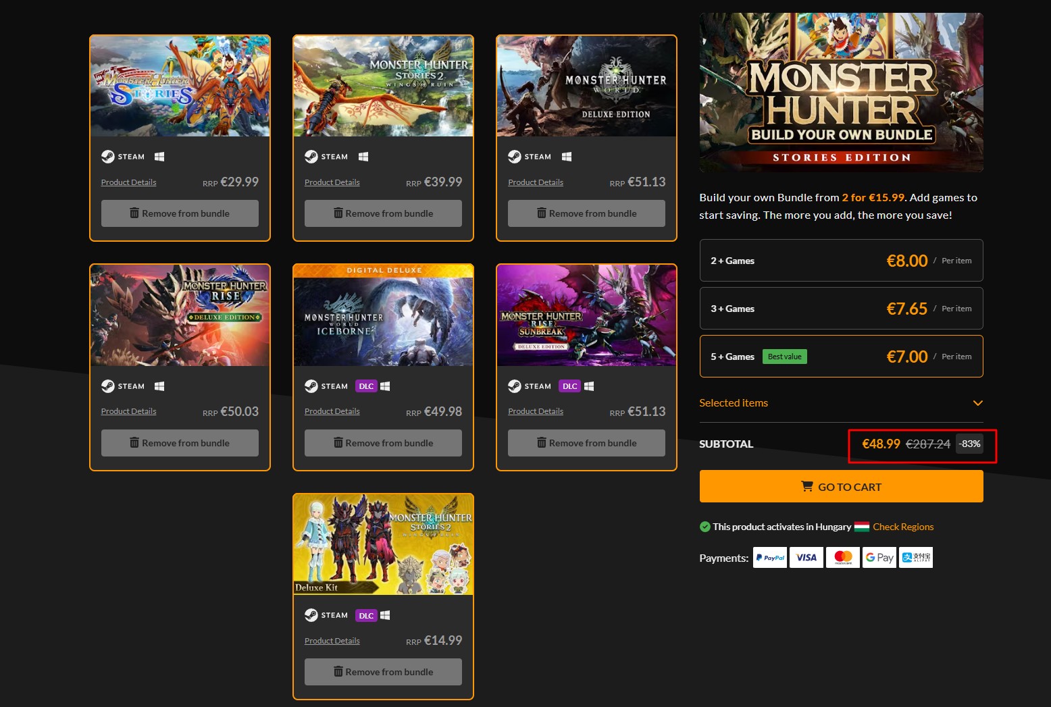Remove Sunbreak Deluxe from bundle
This screenshot has width=1051, height=707.
coord(586,443)
